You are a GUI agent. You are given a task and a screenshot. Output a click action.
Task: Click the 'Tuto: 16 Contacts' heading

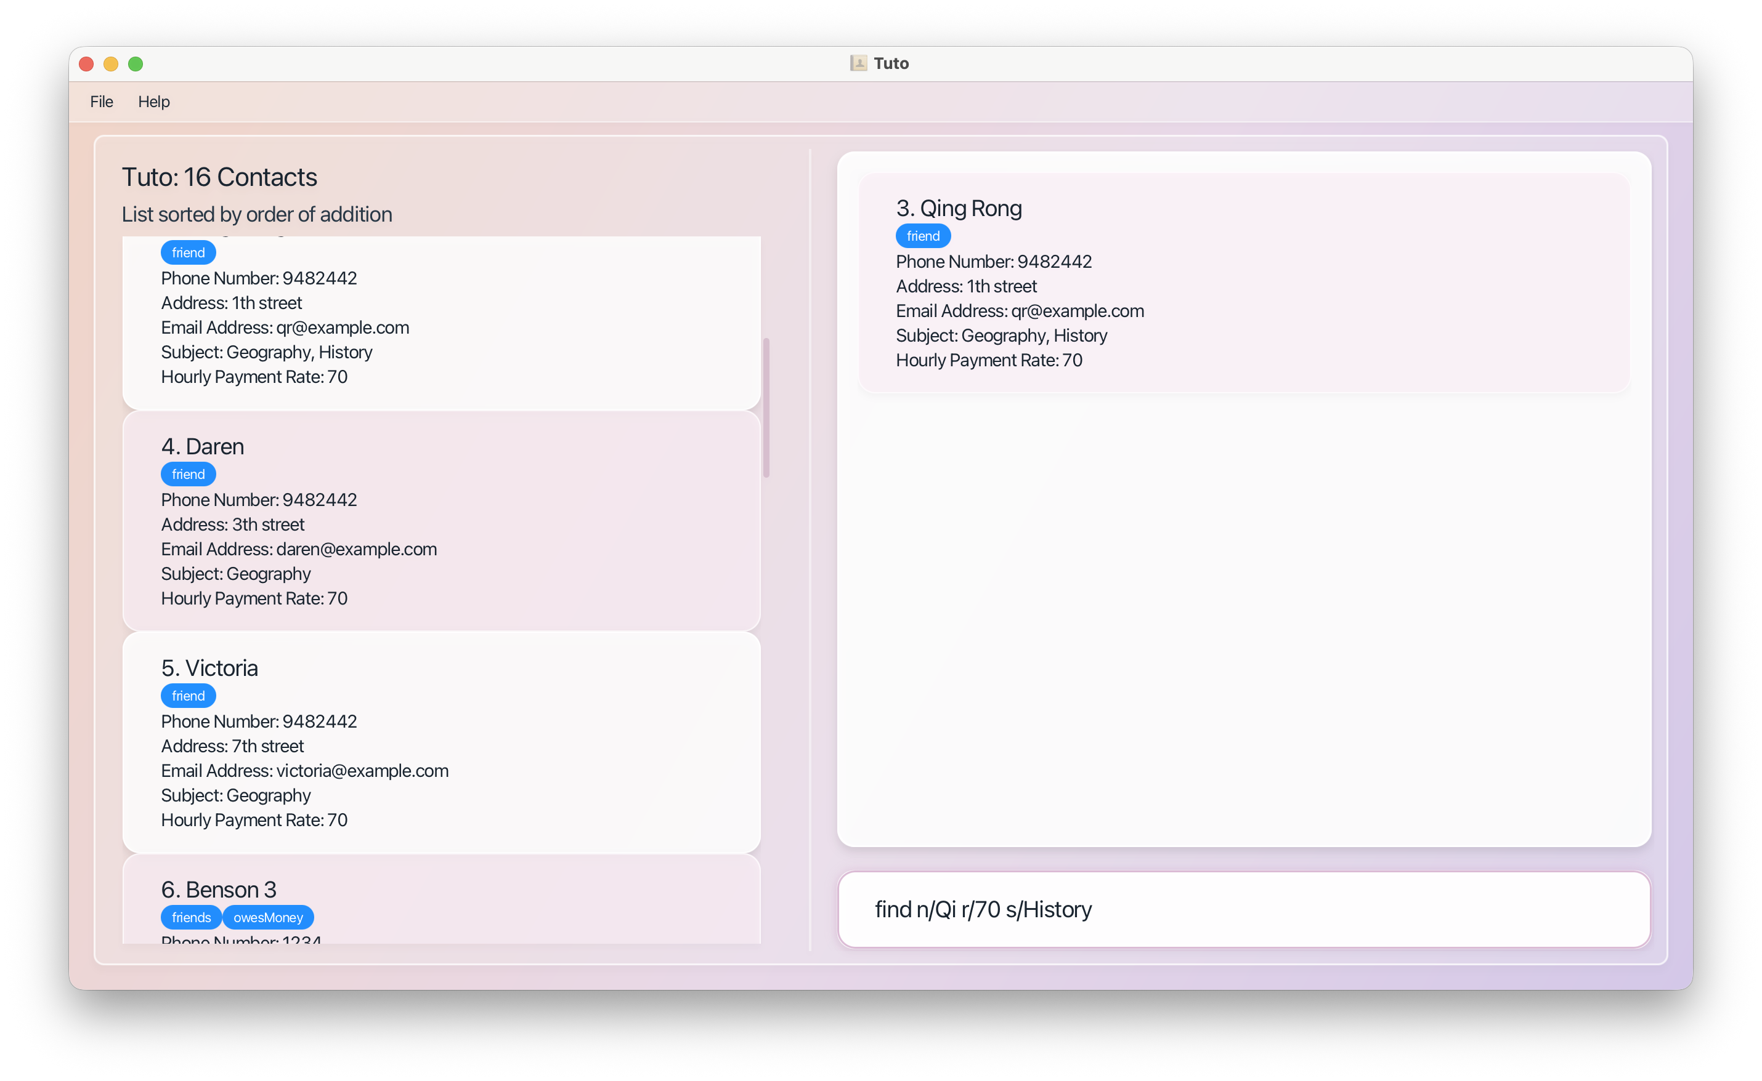pyautogui.click(x=219, y=177)
